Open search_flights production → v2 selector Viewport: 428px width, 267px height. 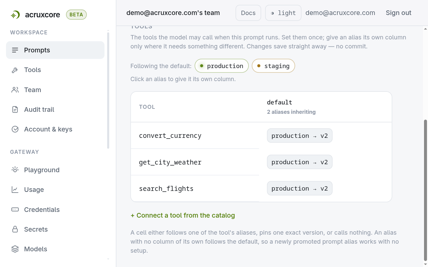tap(300, 188)
